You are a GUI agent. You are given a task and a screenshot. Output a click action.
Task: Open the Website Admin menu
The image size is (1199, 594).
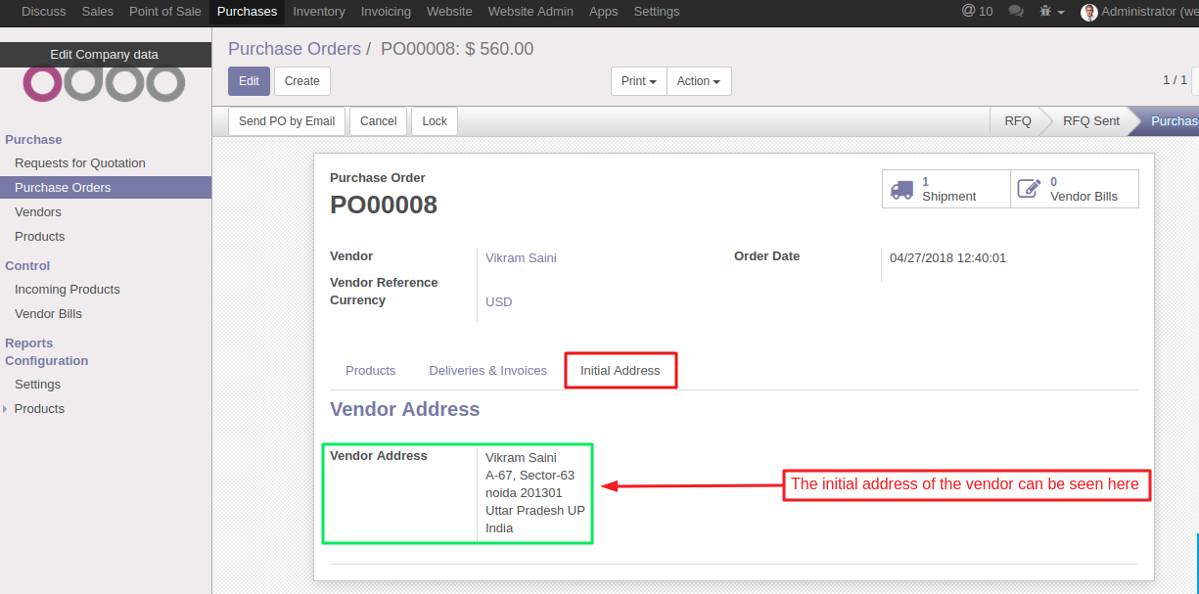(530, 12)
